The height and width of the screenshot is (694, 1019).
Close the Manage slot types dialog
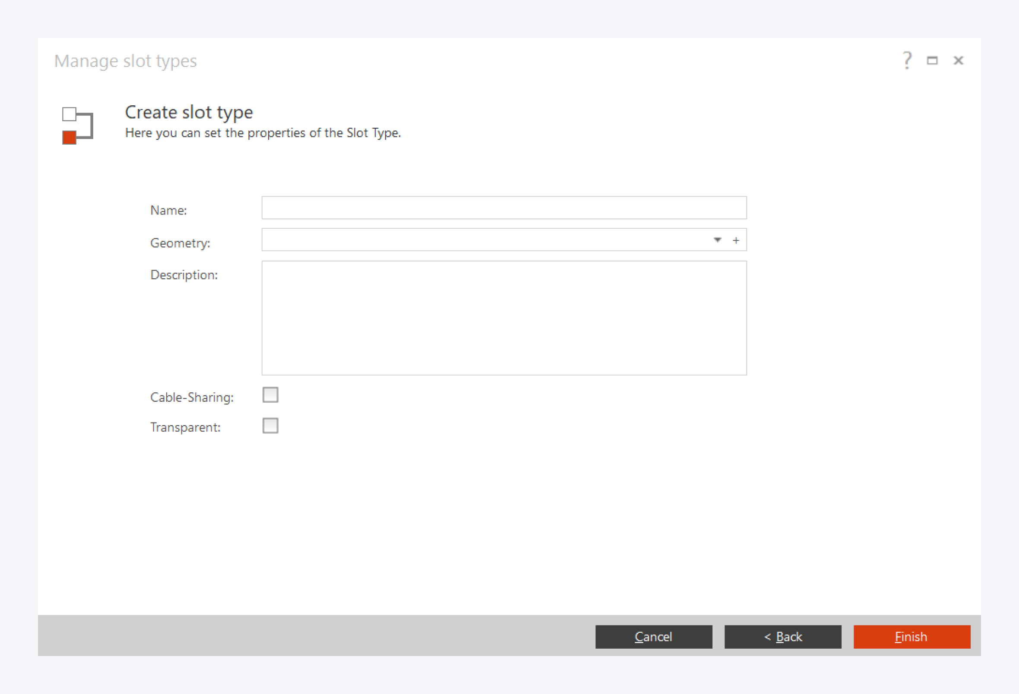click(959, 60)
